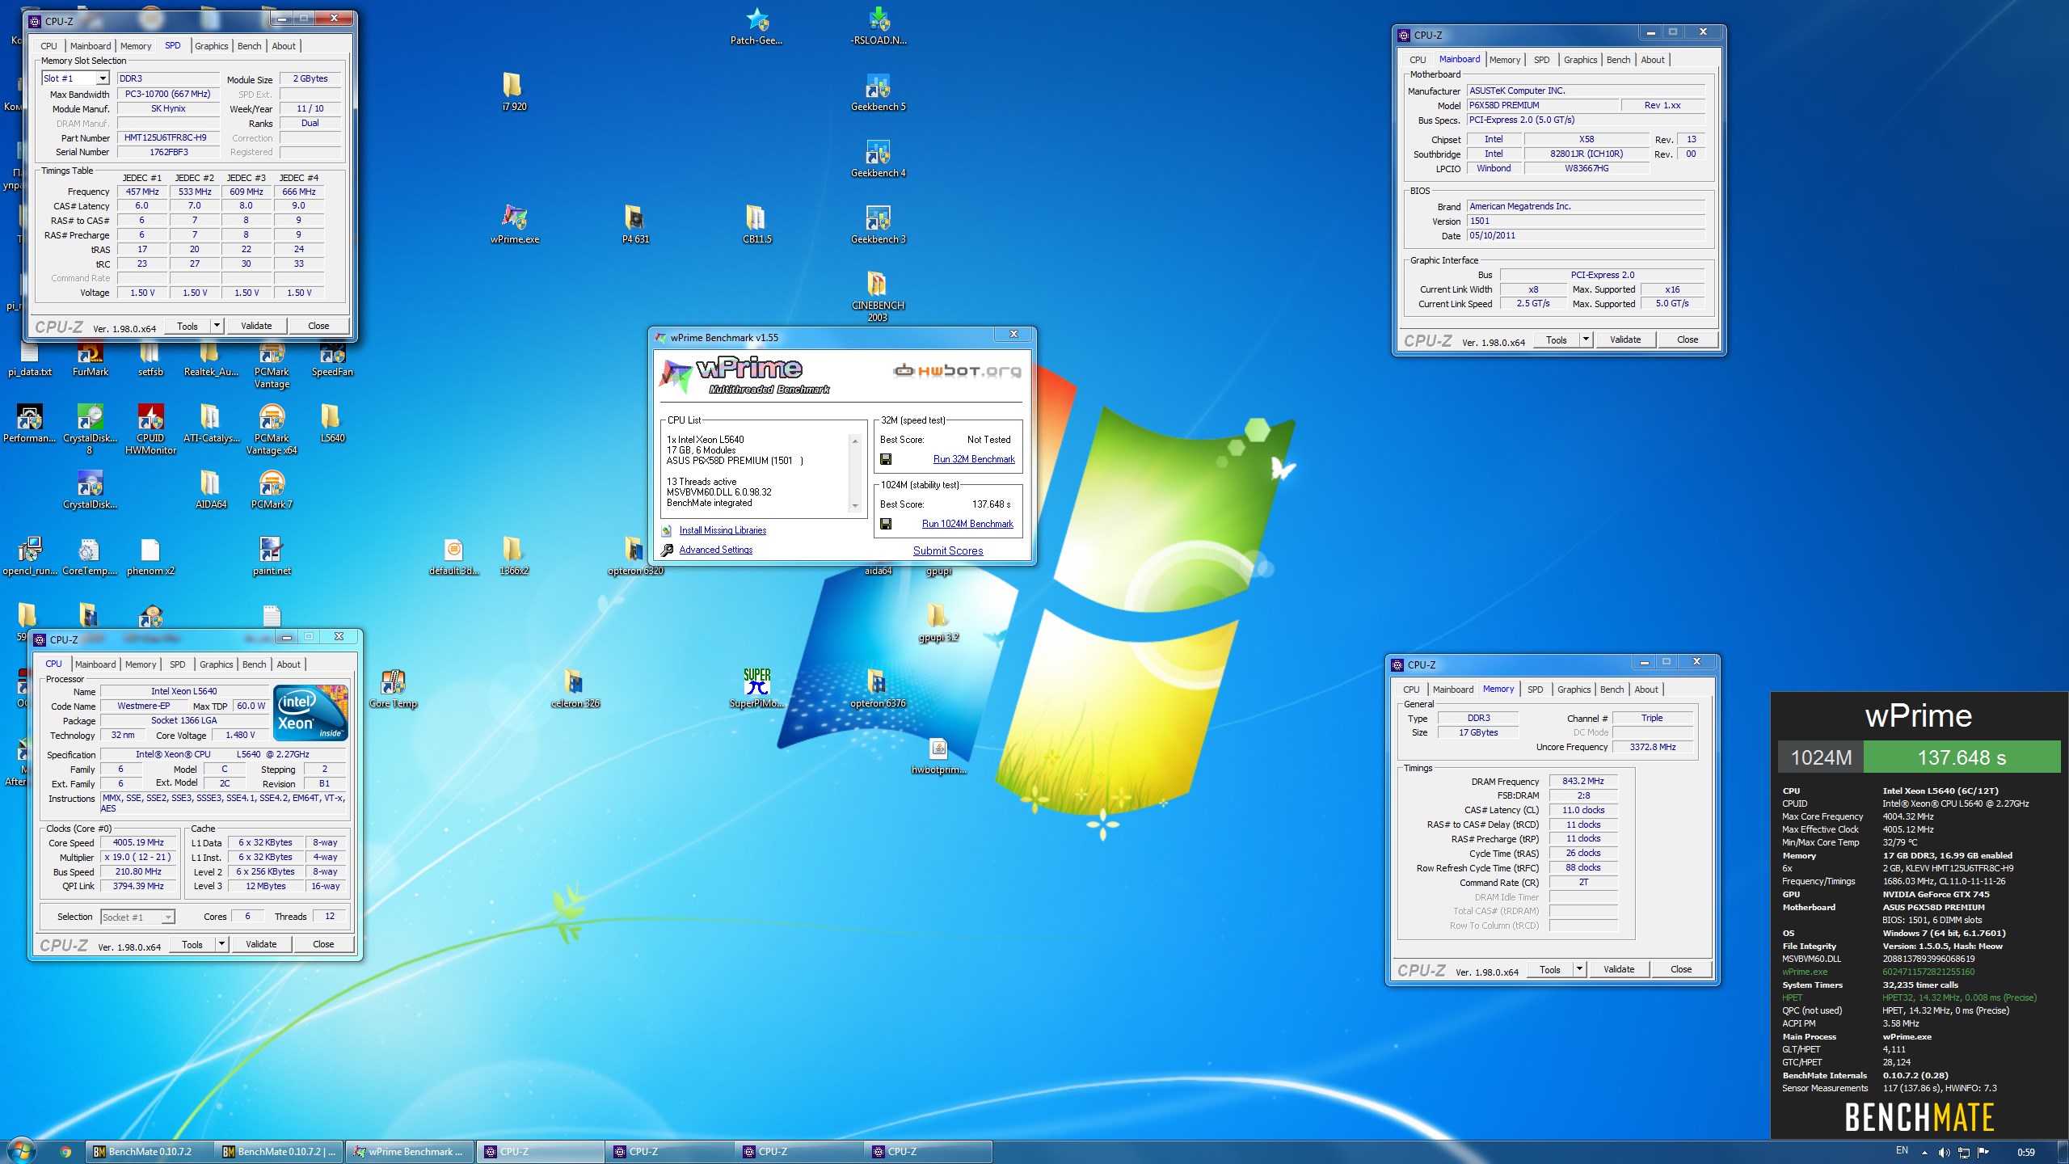Image resolution: width=2069 pixels, height=1164 pixels.
Task: Open the gpupi 3.2 desktop folder
Action: click(938, 622)
